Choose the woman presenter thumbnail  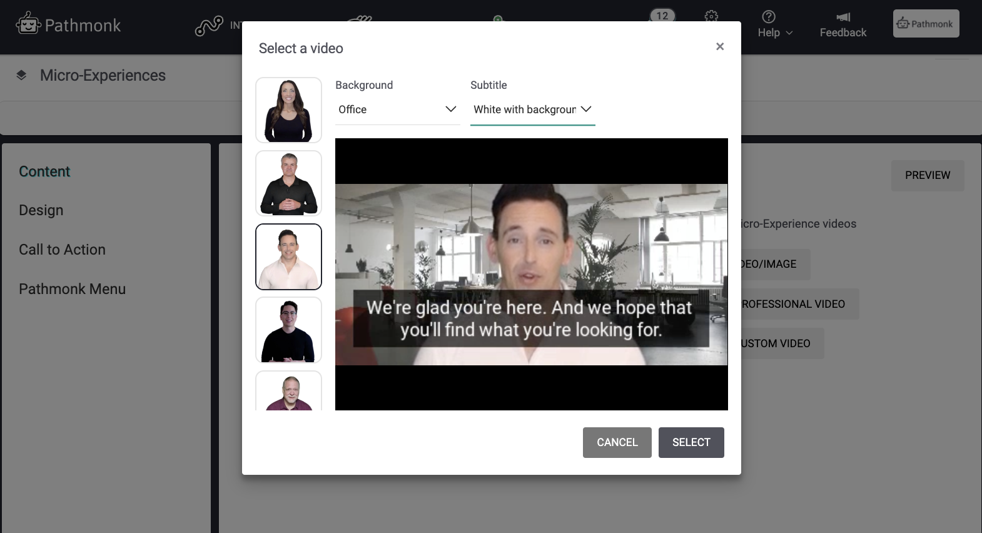click(x=288, y=110)
